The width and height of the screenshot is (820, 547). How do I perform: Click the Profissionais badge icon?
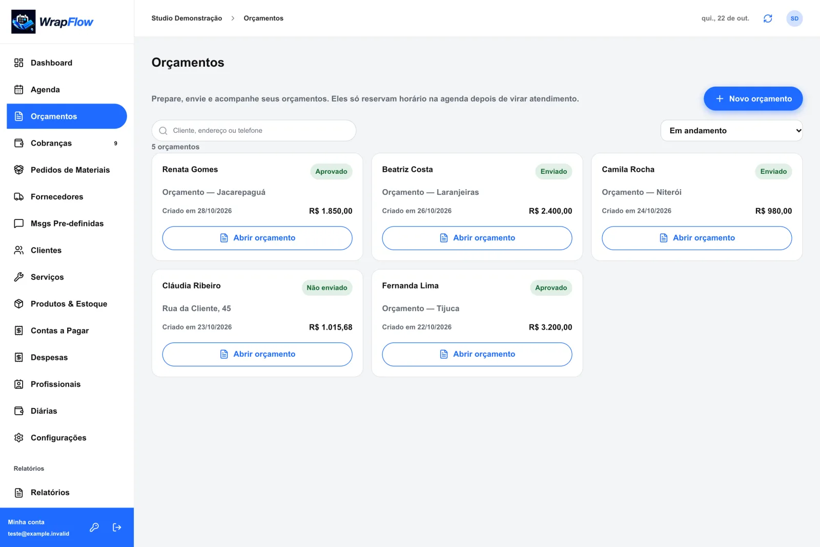coord(19,384)
